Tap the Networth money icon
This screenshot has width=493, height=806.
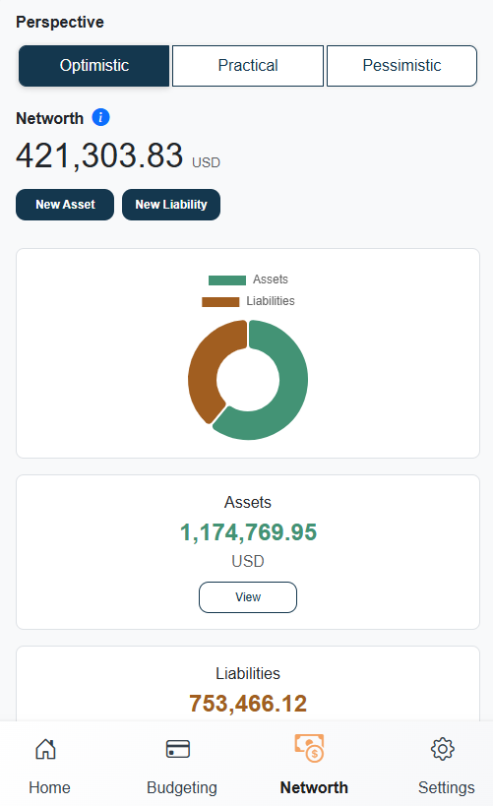tap(309, 748)
